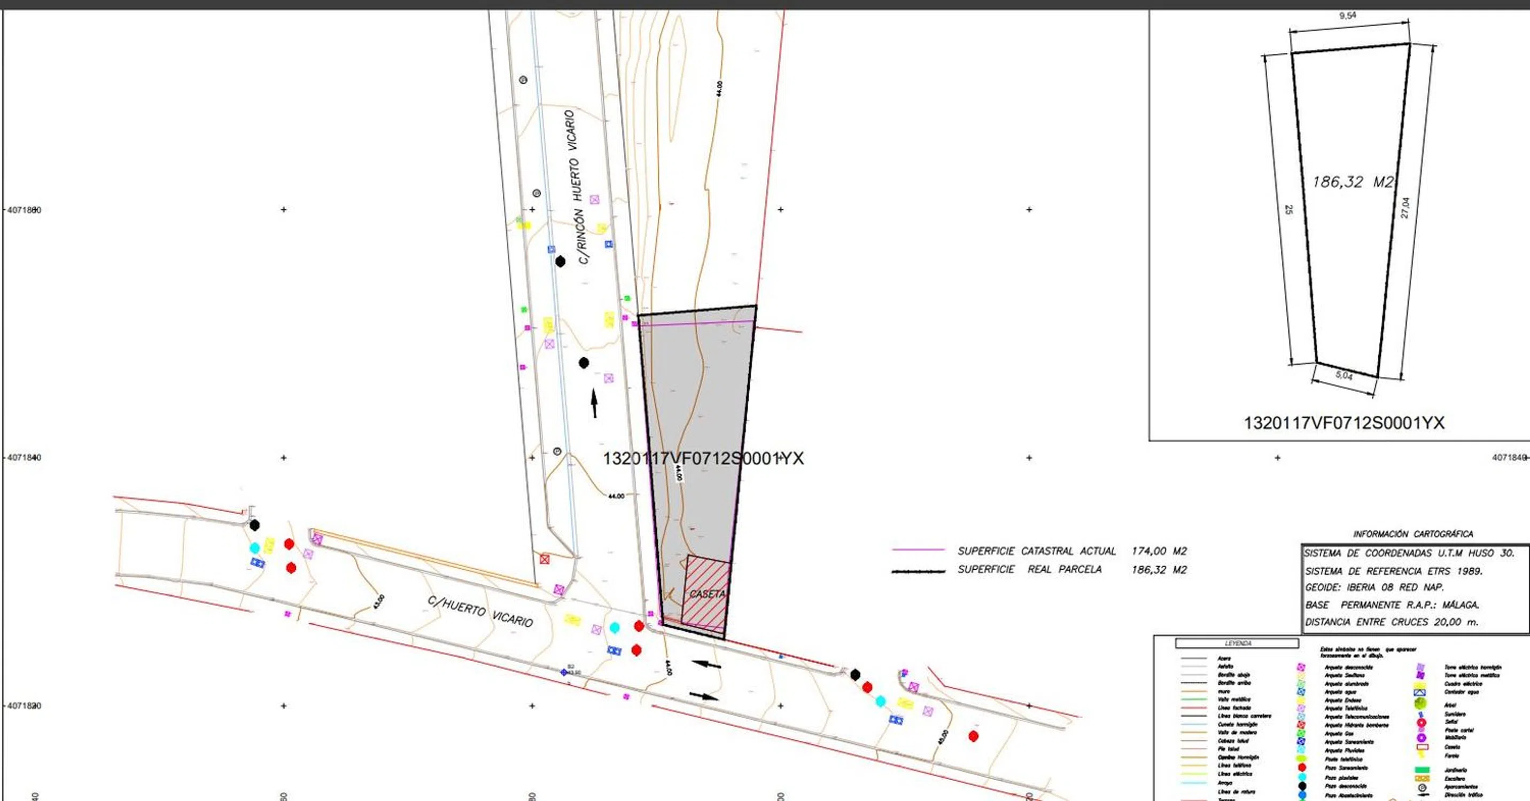
Task: Click the orange Escalera legend swatch
Action: click(x=1422, y=779)
